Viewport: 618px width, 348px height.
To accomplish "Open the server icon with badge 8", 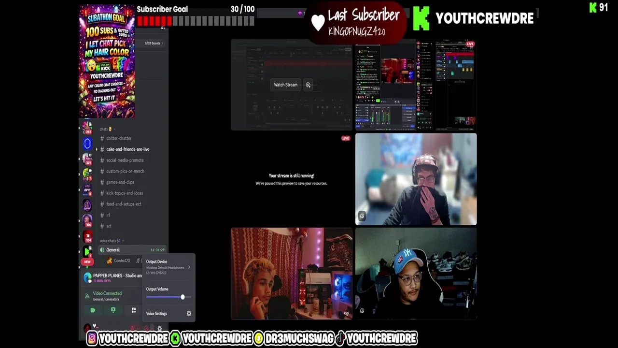I will point(87,189).
